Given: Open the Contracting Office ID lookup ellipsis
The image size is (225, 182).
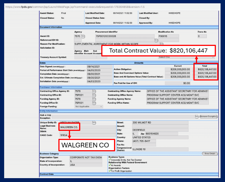Looking at the screenshot, I should pyautogui.click(x=94, y=95).
